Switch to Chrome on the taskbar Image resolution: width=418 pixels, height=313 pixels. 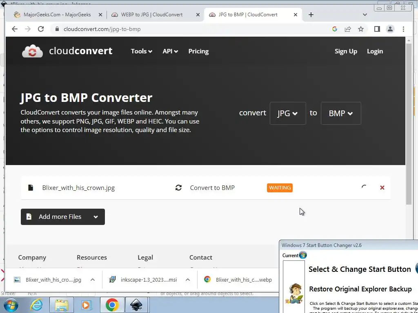112,305
